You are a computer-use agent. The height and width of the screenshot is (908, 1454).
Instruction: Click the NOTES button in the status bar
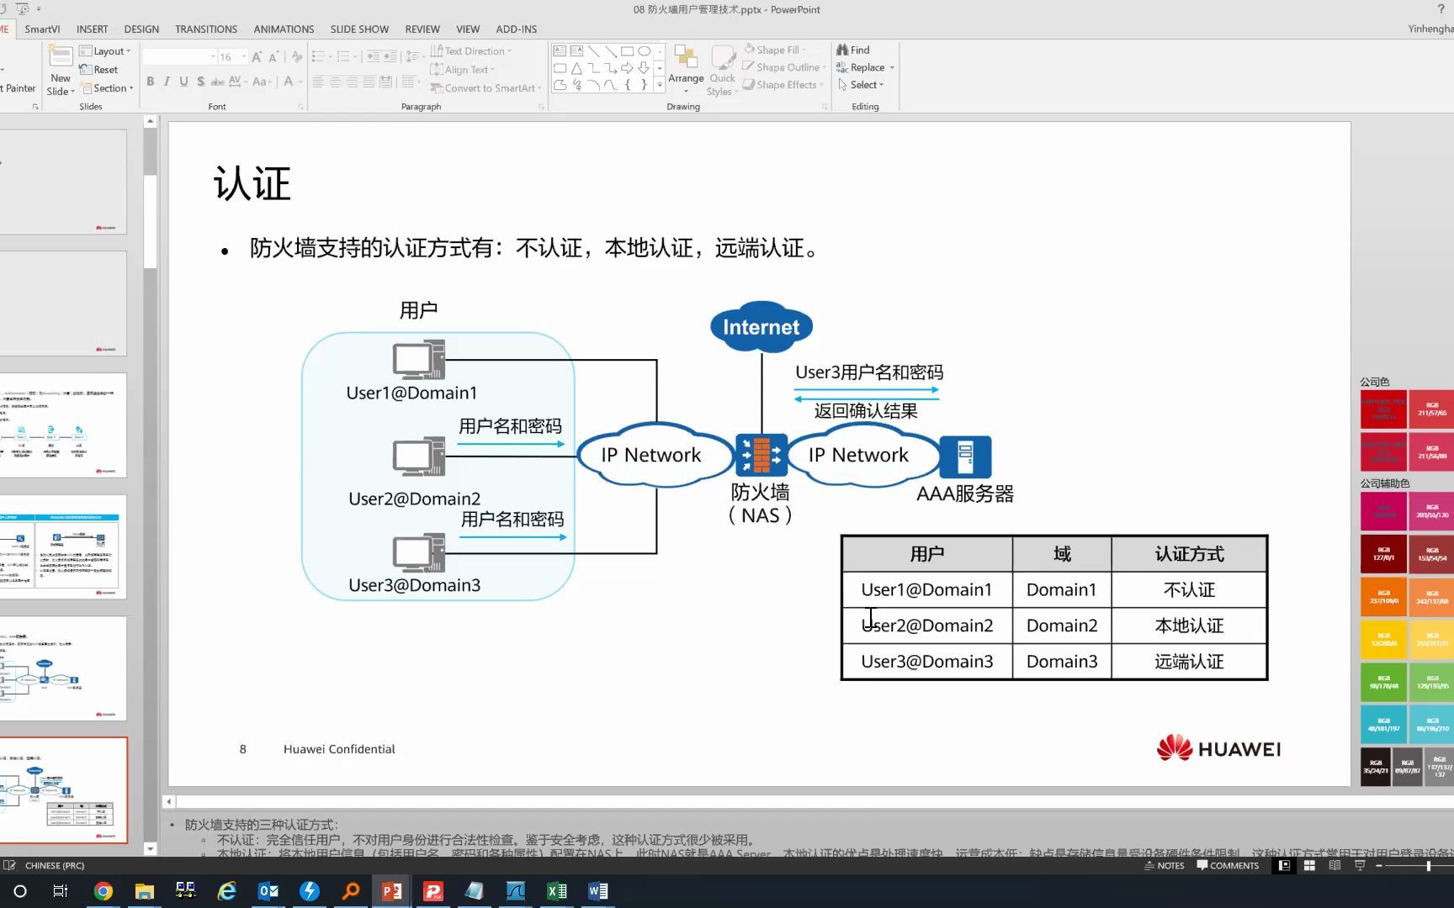[x=1165, y=865]
